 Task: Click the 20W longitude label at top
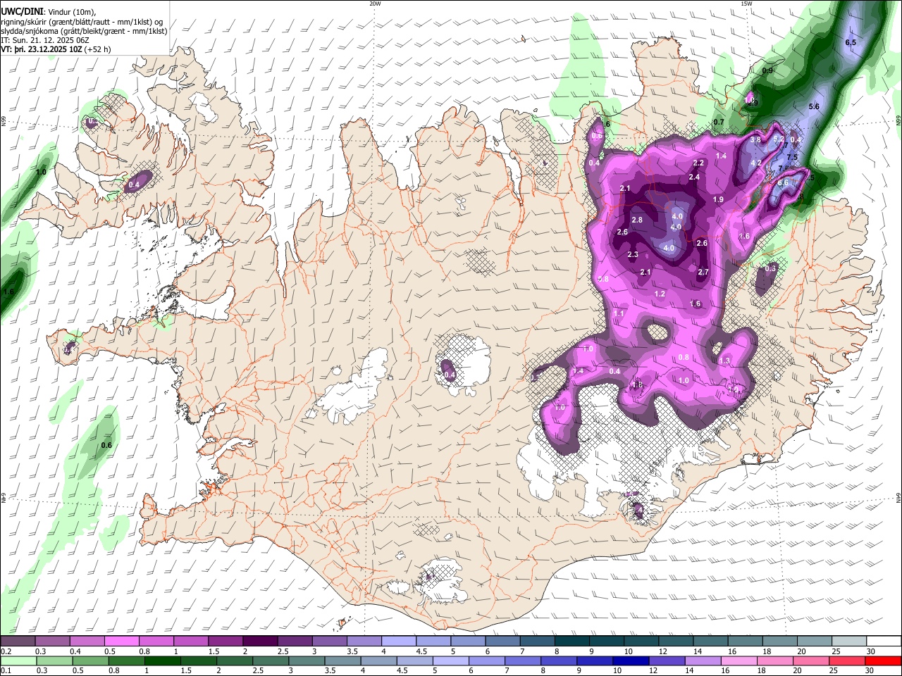click(x=375, y=4)
